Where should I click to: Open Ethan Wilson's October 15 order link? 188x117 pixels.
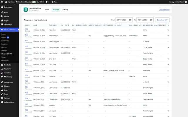coord(26,35)
